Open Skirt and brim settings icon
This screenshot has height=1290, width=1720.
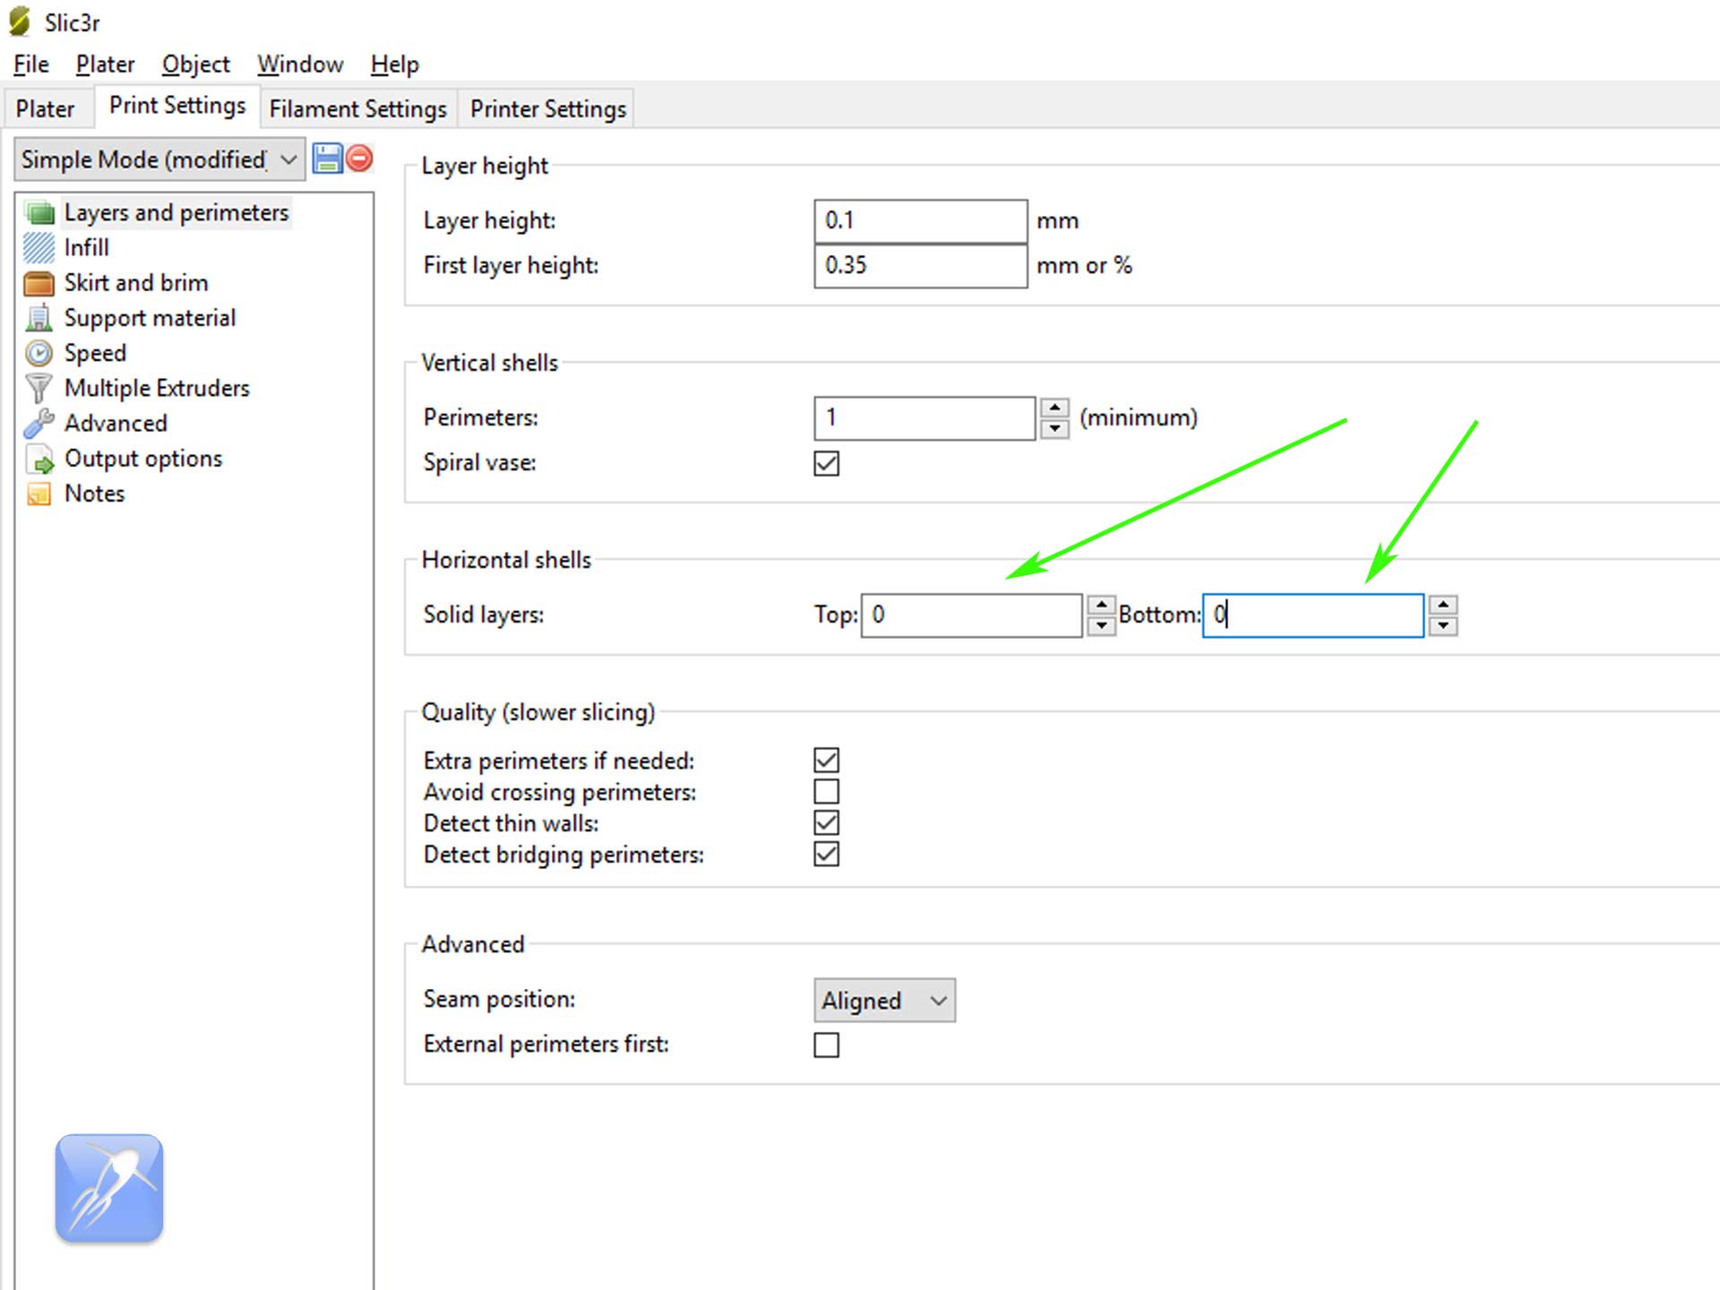[39, 283]
